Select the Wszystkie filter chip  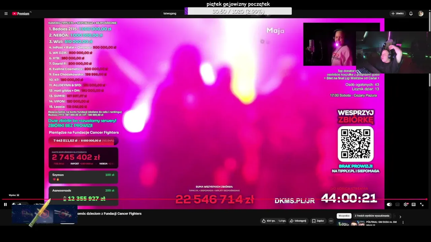tap(344, 216)
